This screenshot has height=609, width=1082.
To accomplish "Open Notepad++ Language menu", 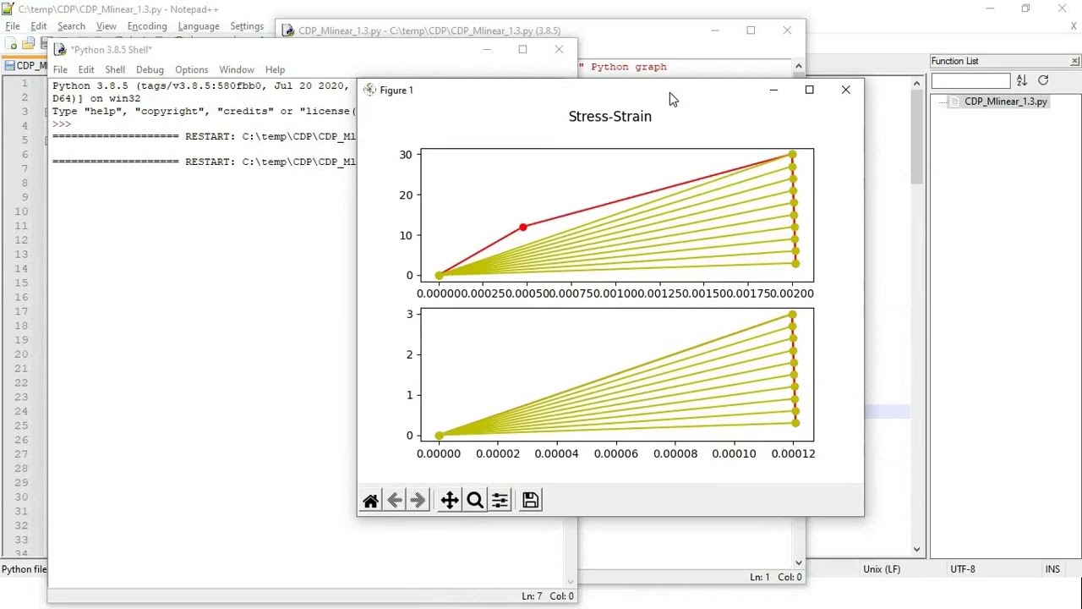I will pyautogui.click(x=199, y=26).
